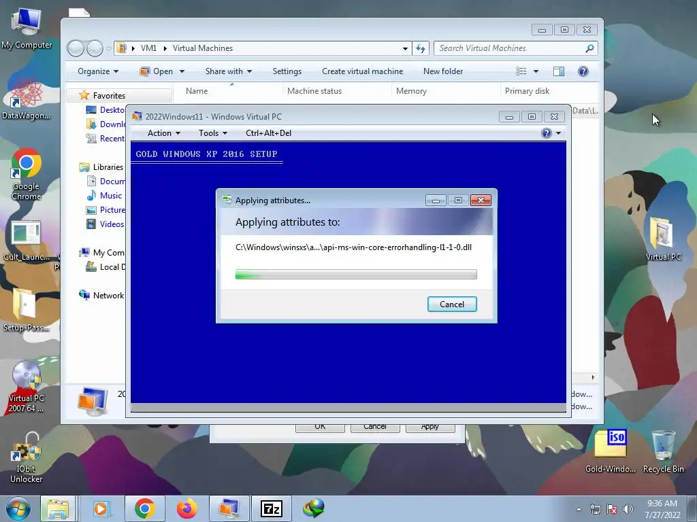Click Settings in Explorer toolbar
Viewport: 697px width, 522px height.
click(287, 71)
